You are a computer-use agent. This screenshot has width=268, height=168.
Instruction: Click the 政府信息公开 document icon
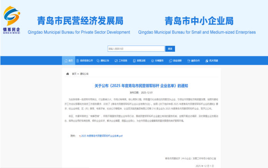pyautogui.click(x=77, y=61)
